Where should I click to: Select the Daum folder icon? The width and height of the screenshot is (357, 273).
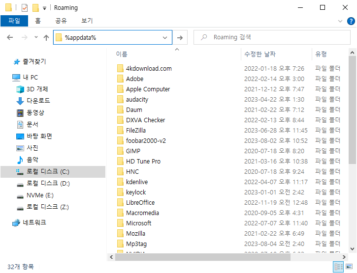pos(120,109)
